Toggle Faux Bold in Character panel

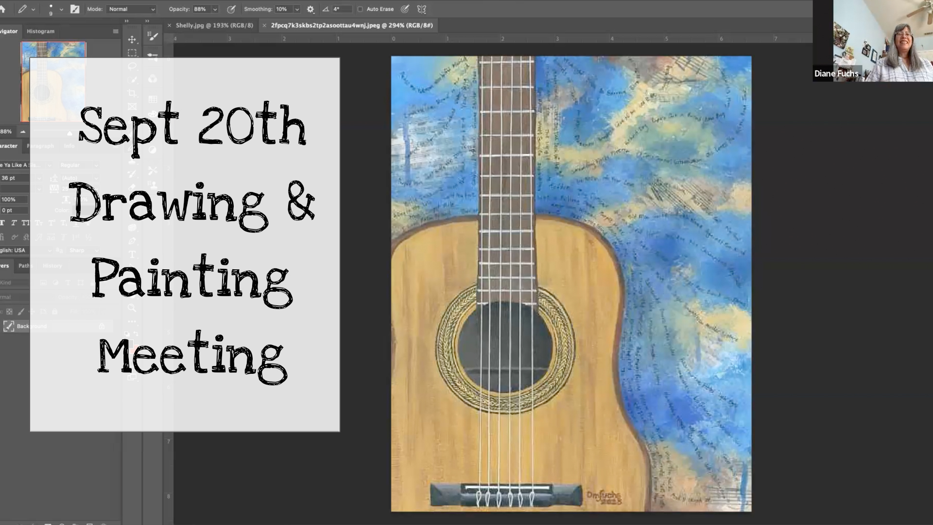(2, 223)
